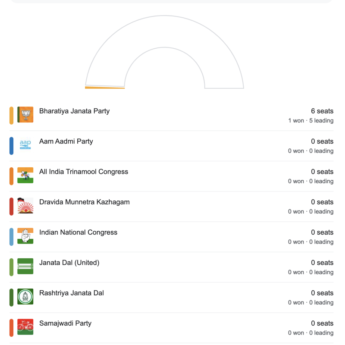Click 0 seats count for Samajwadi Party
Image resolution: width=345 pixels, height=345 pixels.
pyautogui.click(x=322, y=323)
